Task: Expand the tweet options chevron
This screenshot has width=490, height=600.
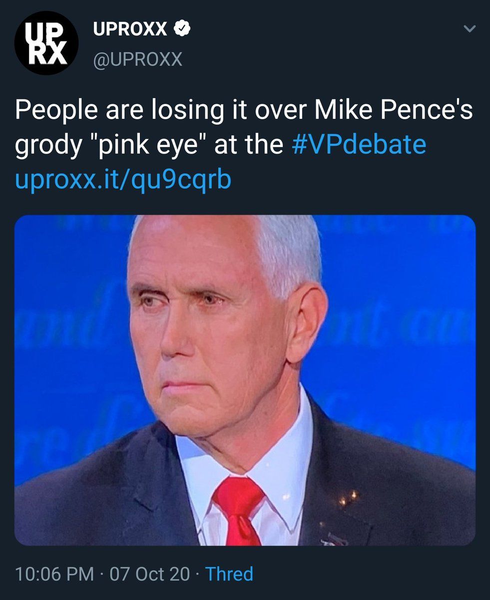Action: tap(469, 29)
